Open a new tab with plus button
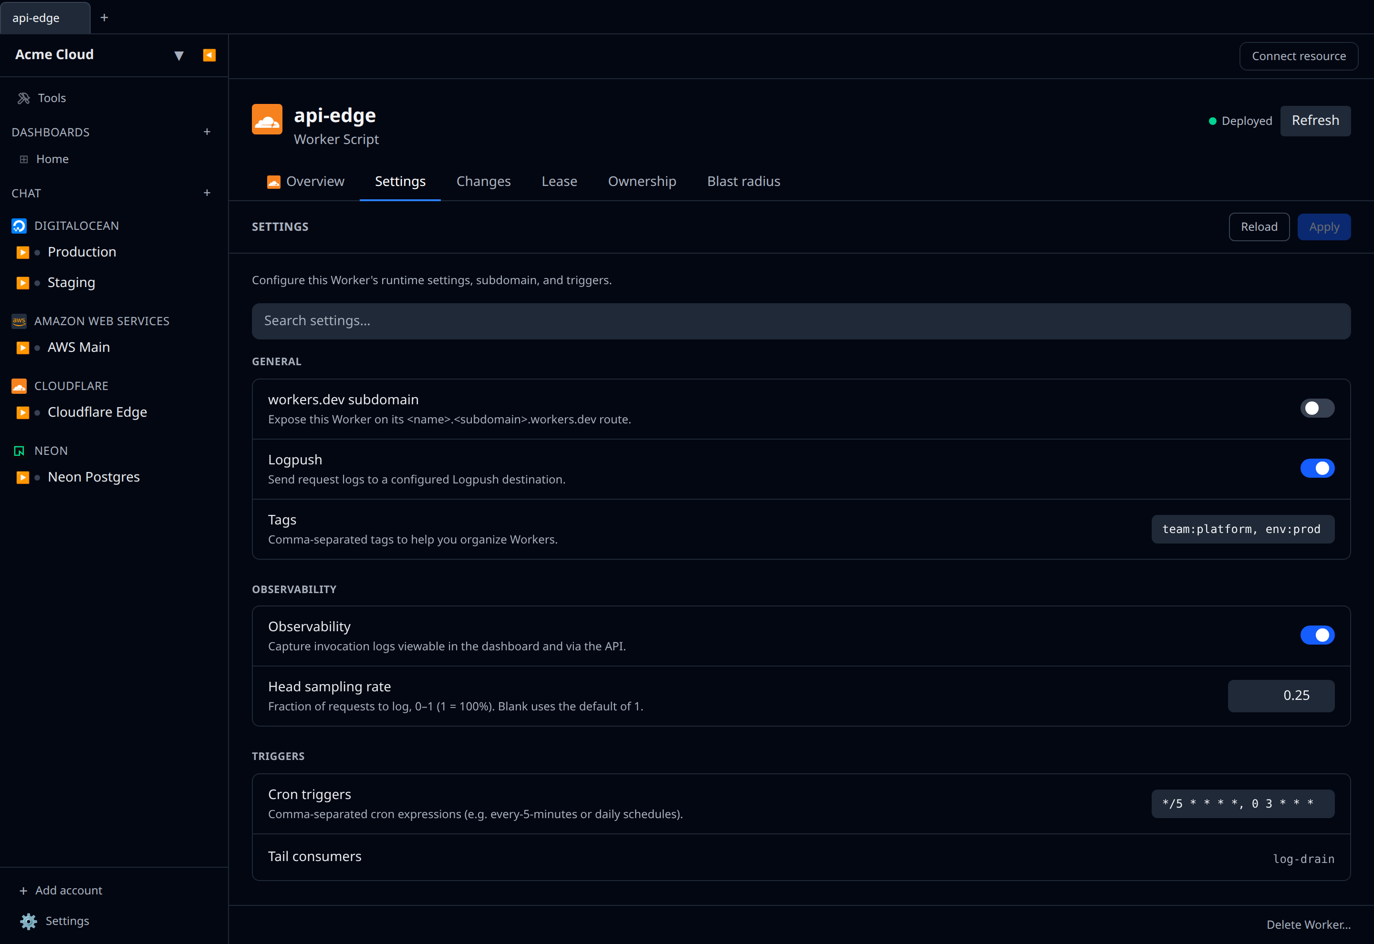 pyautogui.click(x=104, y=18)
